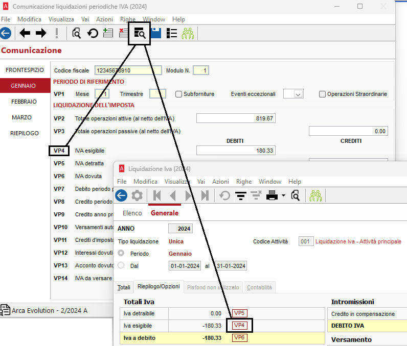
Task: Open the Riepilogo/Opzioni sub-tab
Action: (159, 286)
